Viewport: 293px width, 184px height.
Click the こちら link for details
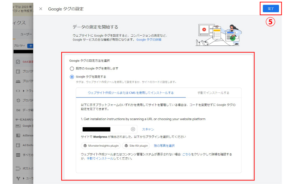[x=186, y=154]
